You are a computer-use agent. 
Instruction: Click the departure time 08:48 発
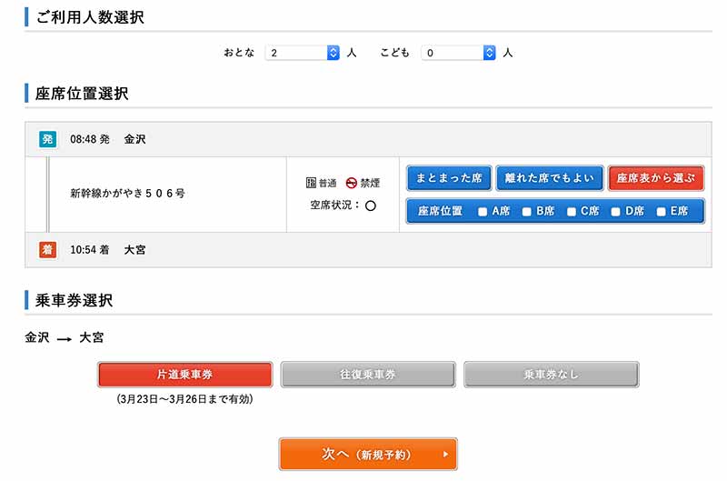pos(90,139)
